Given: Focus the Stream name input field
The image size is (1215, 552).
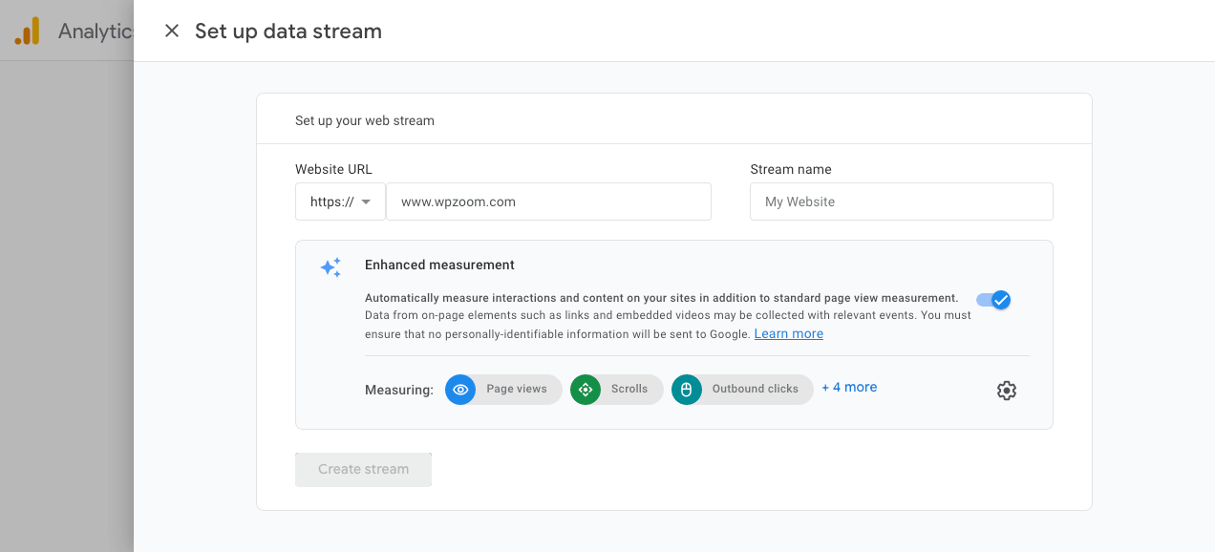Looking at the screenshot, I should [x=901, y=202].
